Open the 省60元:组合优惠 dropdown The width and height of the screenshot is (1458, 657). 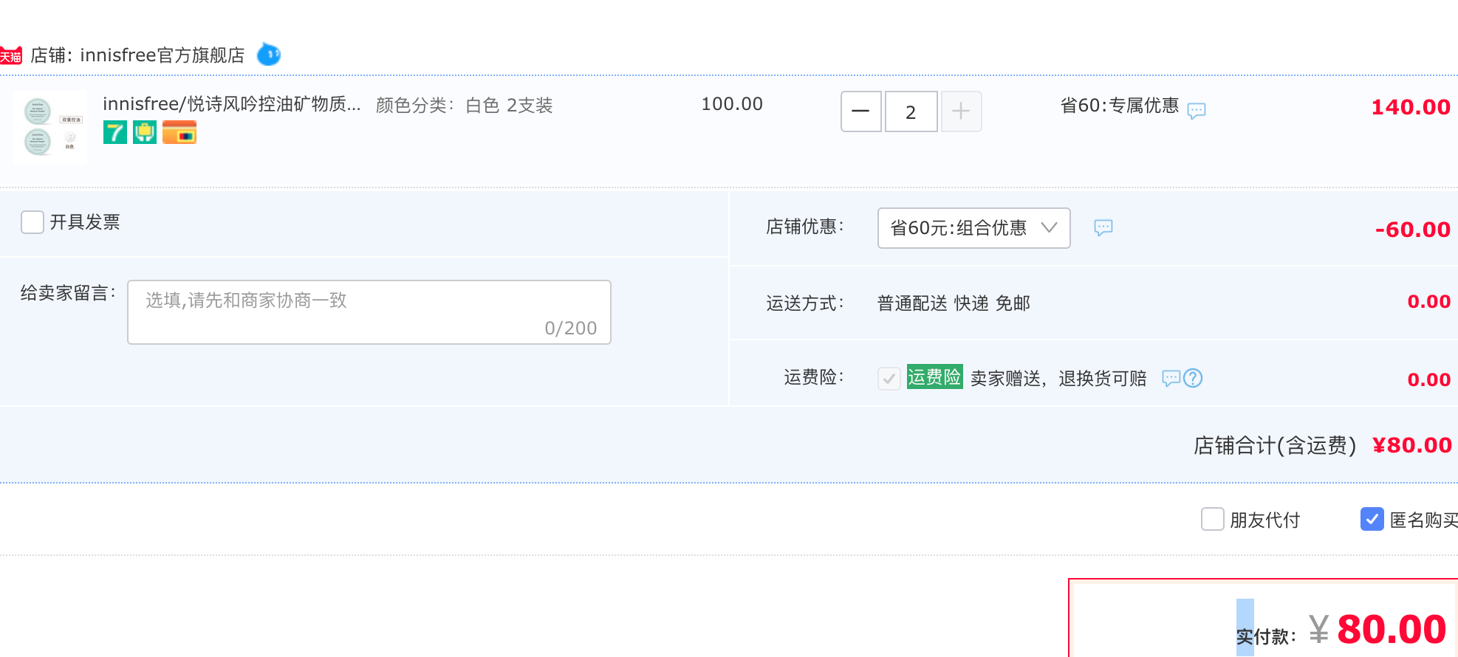[x=974, y=228]
